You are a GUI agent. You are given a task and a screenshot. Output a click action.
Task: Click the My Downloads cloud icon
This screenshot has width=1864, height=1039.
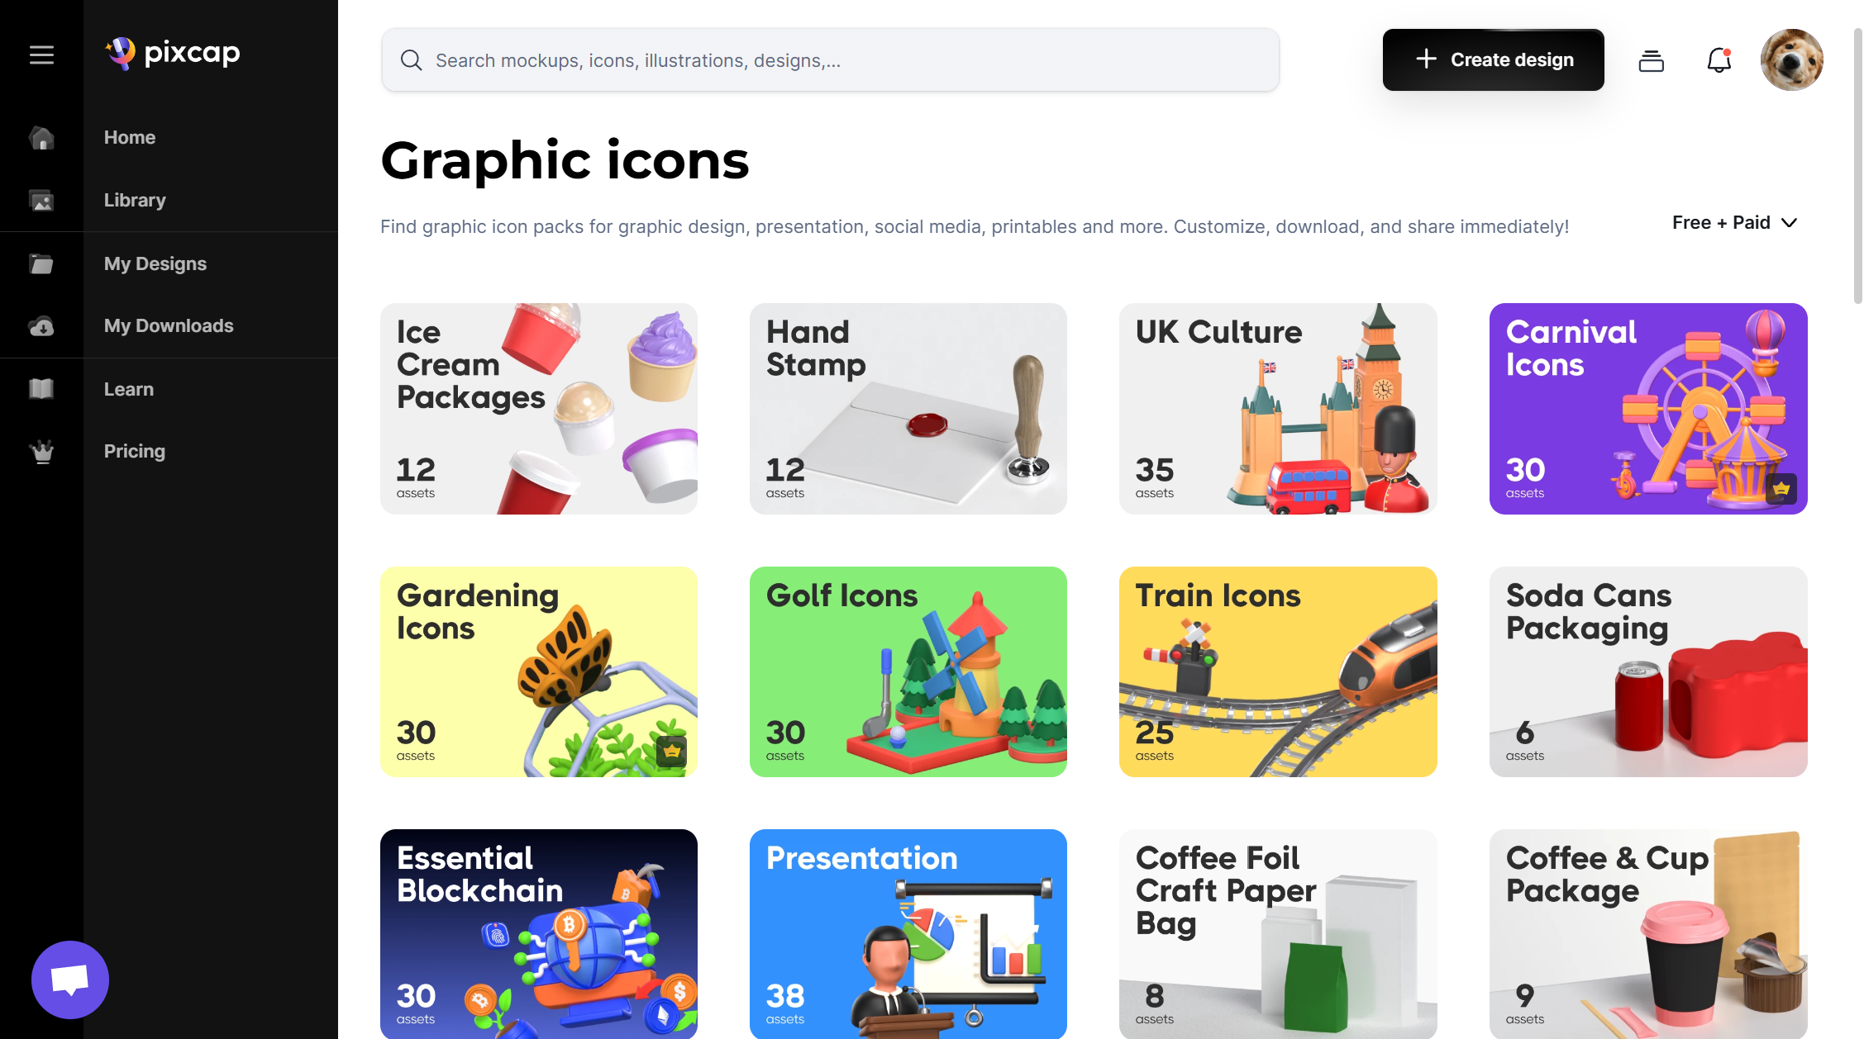[x=41, y=326]
